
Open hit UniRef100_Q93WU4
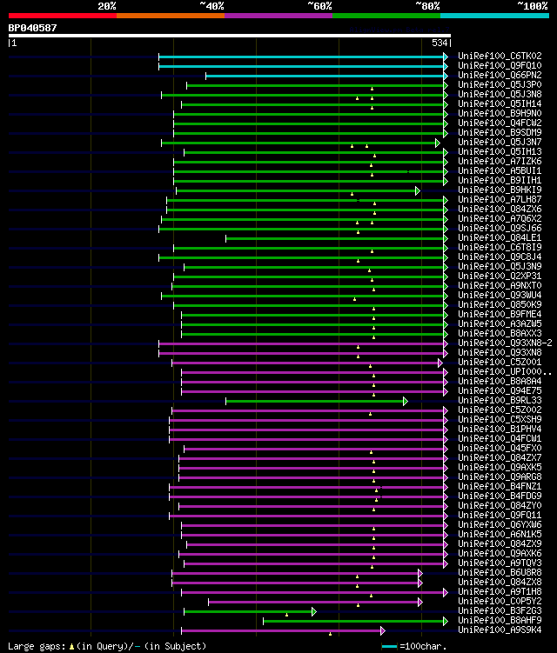(500, 296)
